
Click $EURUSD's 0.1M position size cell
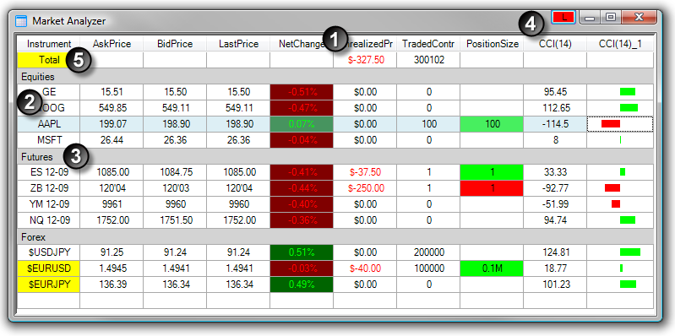click(492, 268)
